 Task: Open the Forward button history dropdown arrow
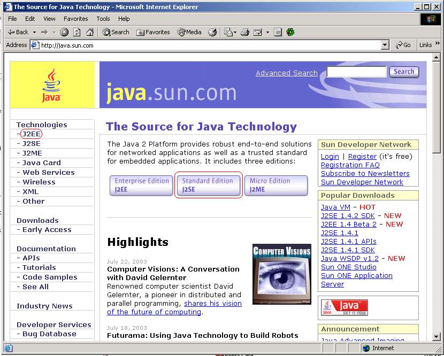(x=54, y=32)
